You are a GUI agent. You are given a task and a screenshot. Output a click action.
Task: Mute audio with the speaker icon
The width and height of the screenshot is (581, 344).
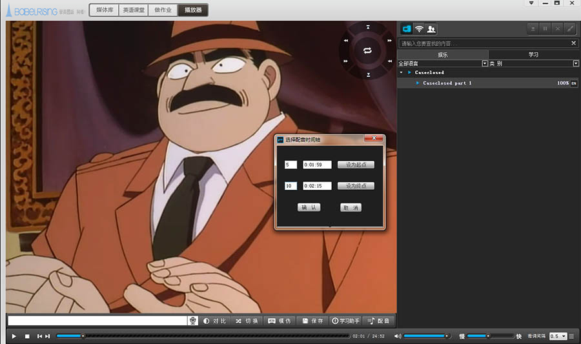click(x=397, y=336)
